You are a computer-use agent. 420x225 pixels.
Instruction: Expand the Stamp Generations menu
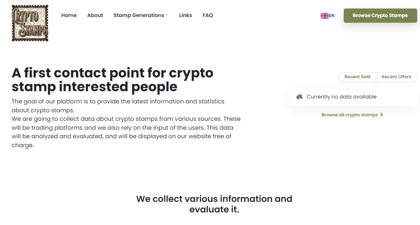(x=139, y=15)
